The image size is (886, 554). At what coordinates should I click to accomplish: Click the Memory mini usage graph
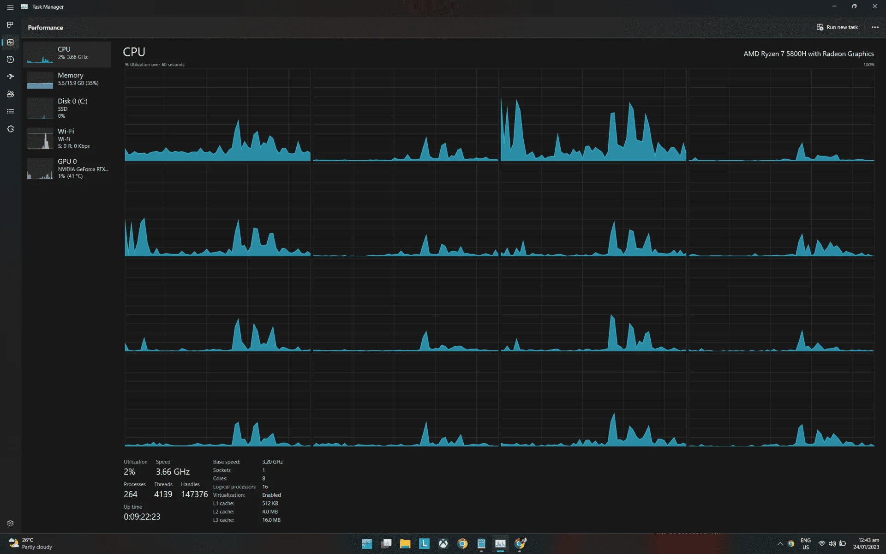coord(40,80)
